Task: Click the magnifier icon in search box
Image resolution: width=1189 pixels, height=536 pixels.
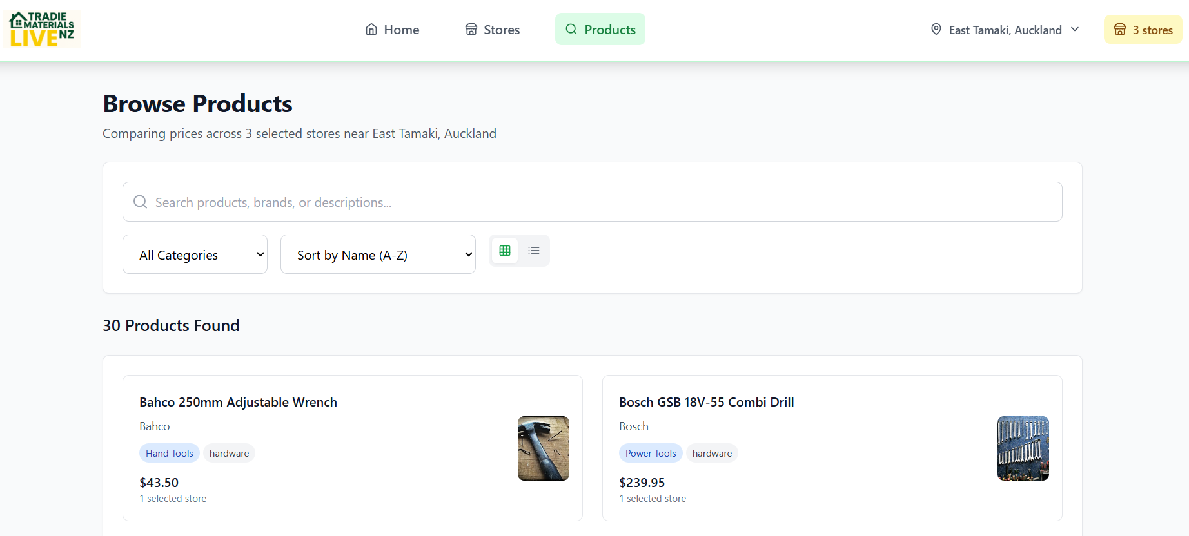Action: [140, 202]
